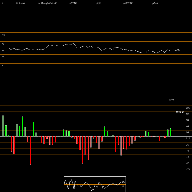This screenshot has height=192, width=192.
Task: Click the 1580.02 price value label
Action: coord(180,113)
